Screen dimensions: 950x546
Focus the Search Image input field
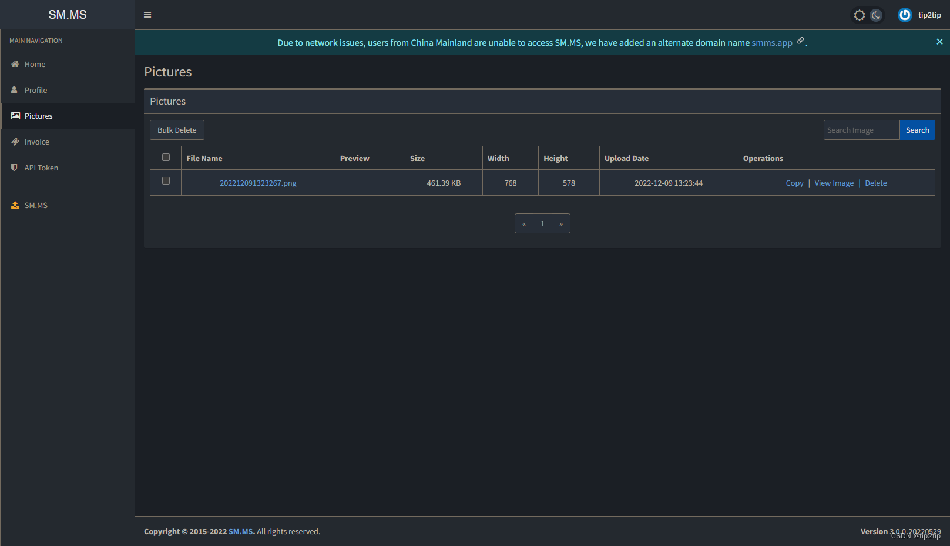[x=861, y=130]
